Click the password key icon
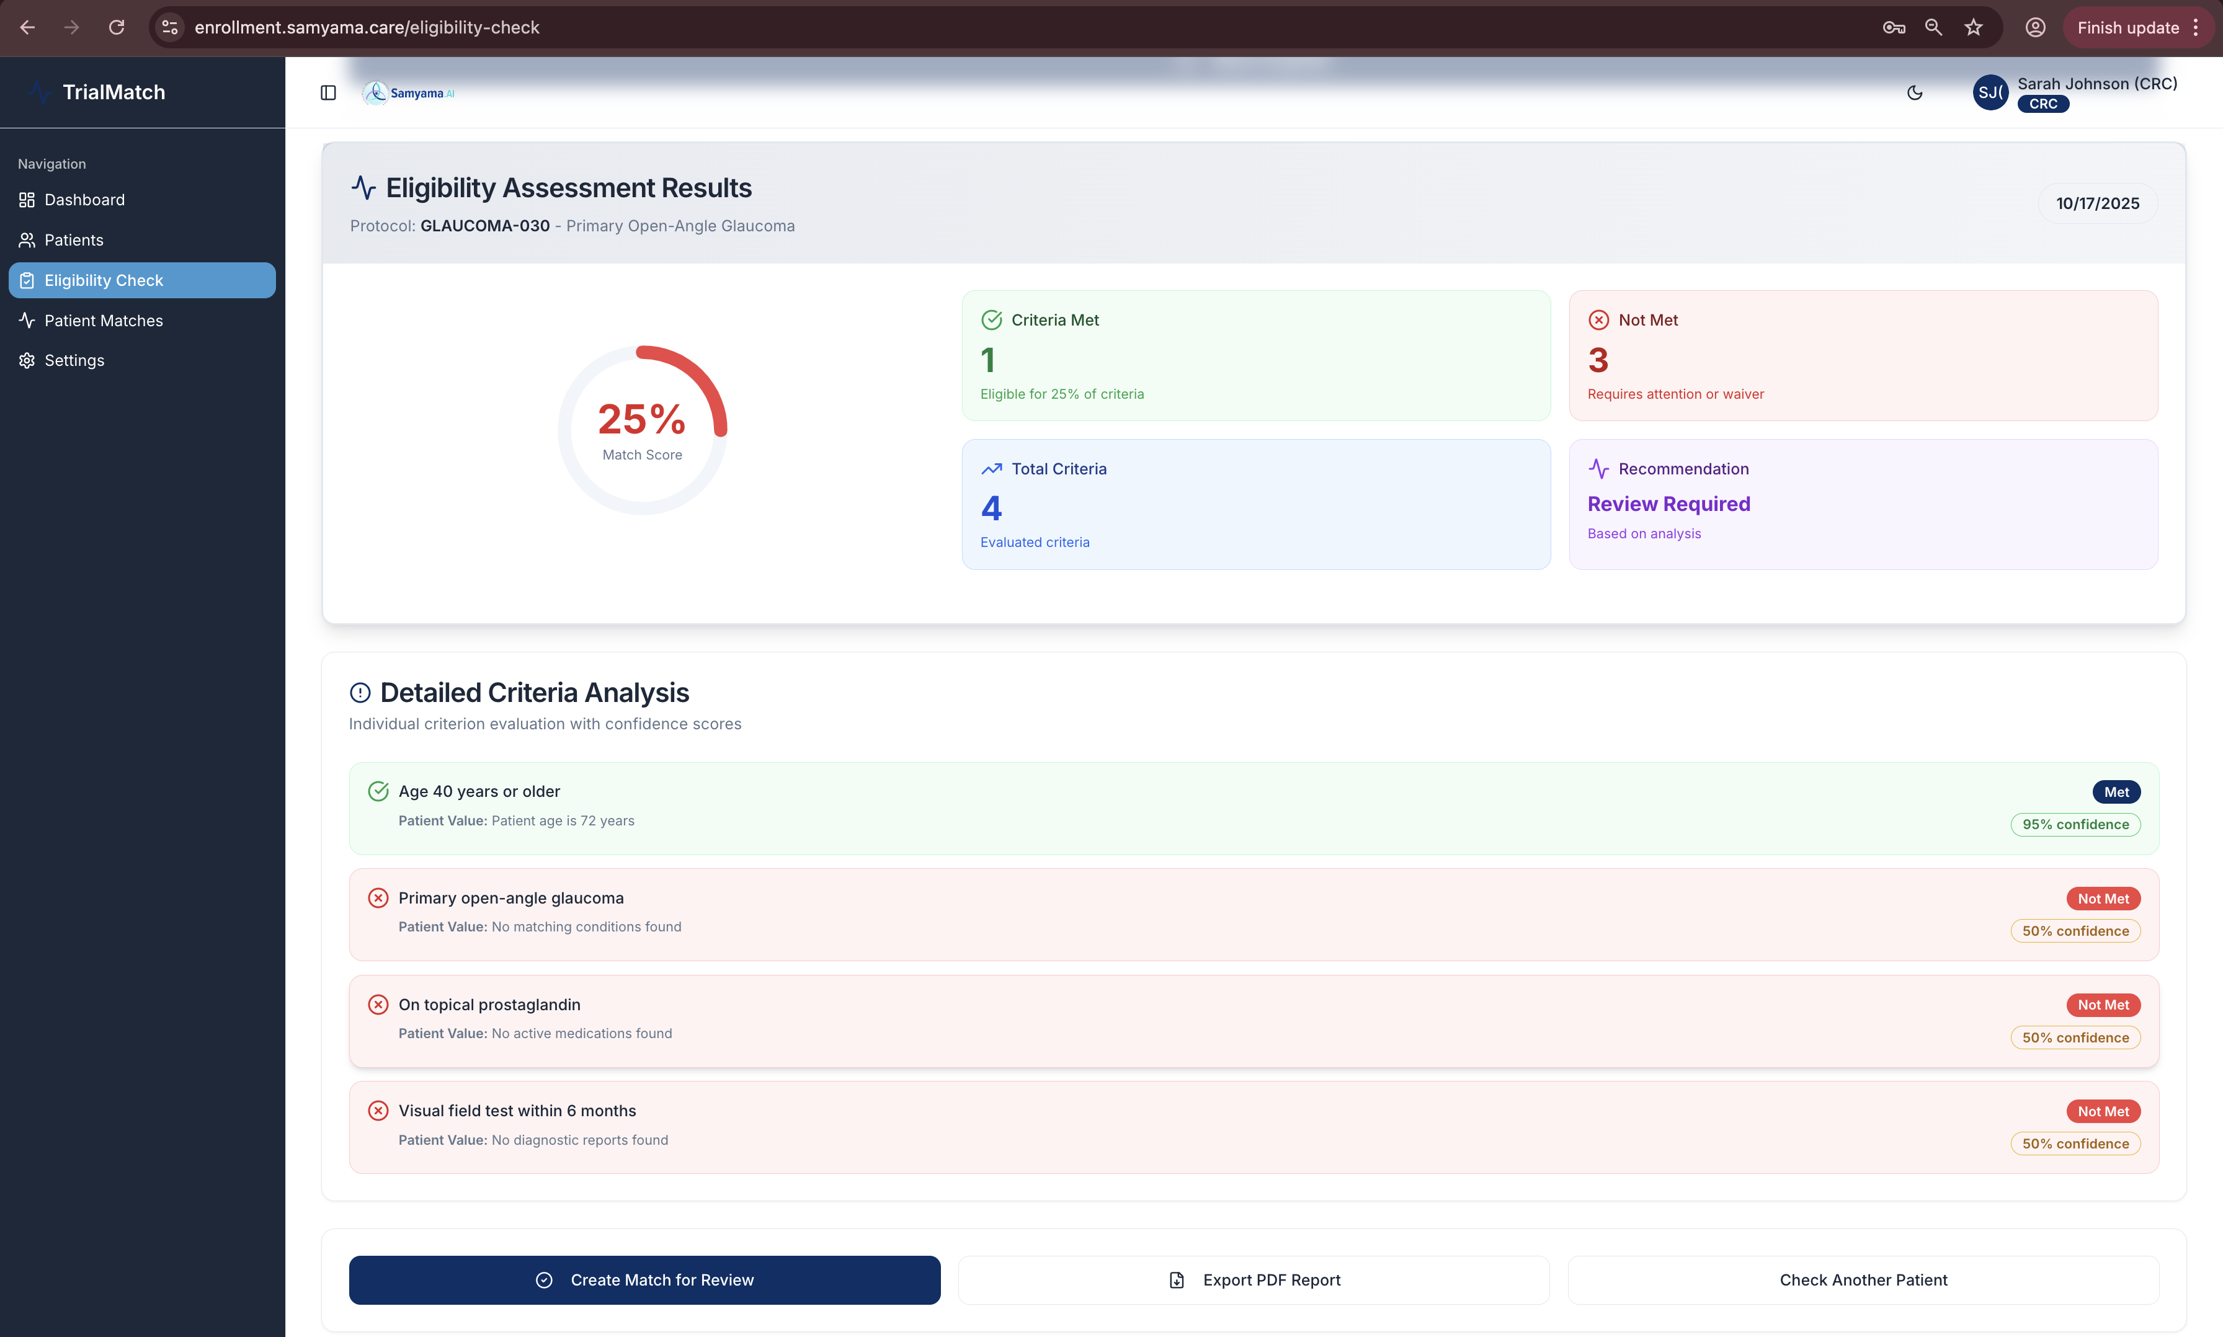 click(1893, 27)
